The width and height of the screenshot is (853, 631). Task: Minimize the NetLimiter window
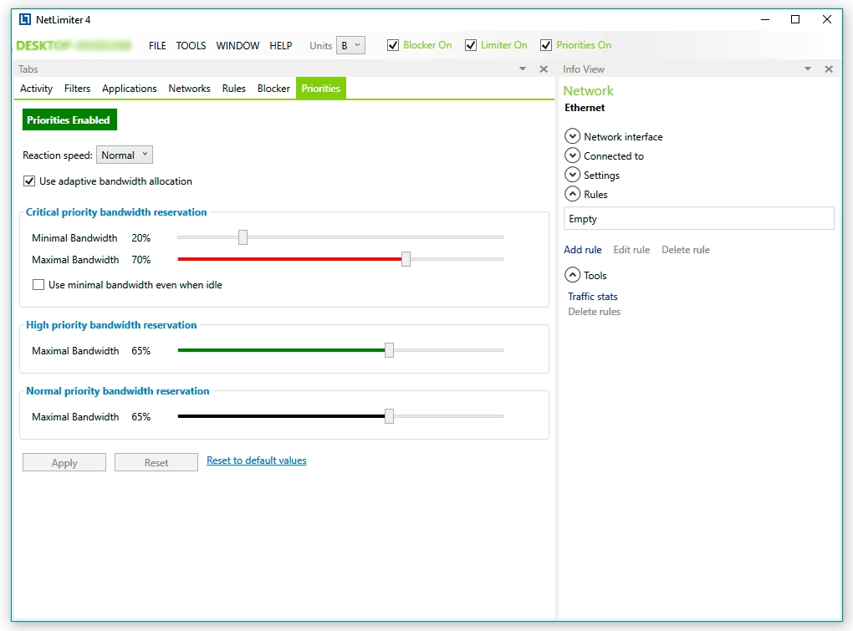pos(765,19)
